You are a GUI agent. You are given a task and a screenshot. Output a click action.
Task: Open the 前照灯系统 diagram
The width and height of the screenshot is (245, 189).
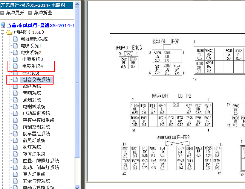pyautogui.click(x=34, y=141)
